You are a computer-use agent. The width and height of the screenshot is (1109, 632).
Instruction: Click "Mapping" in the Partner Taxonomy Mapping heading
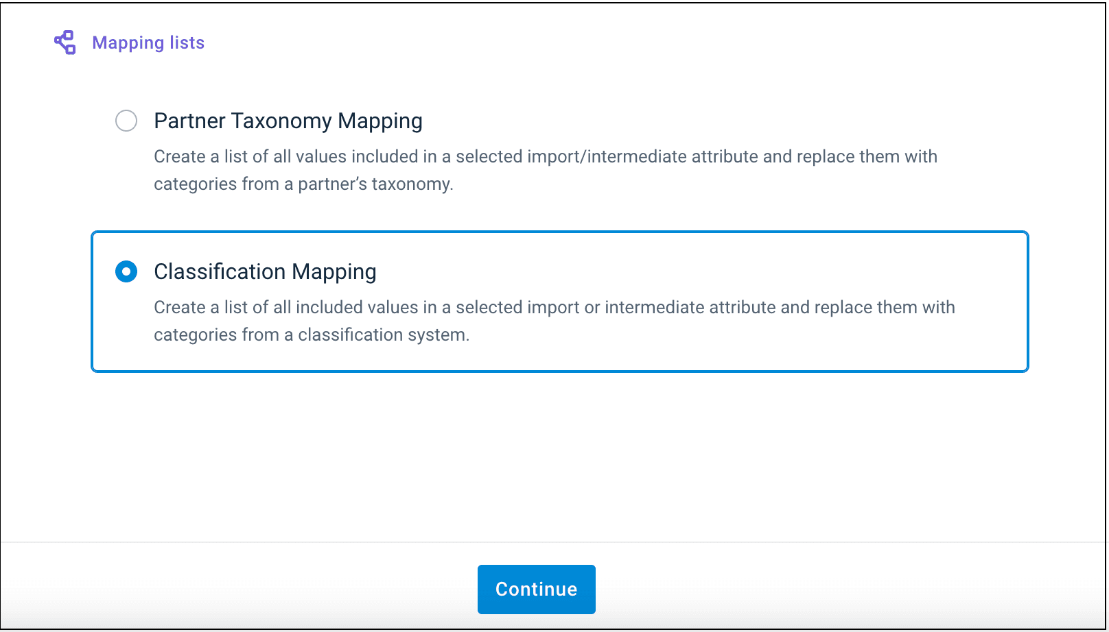coord(380,121)
